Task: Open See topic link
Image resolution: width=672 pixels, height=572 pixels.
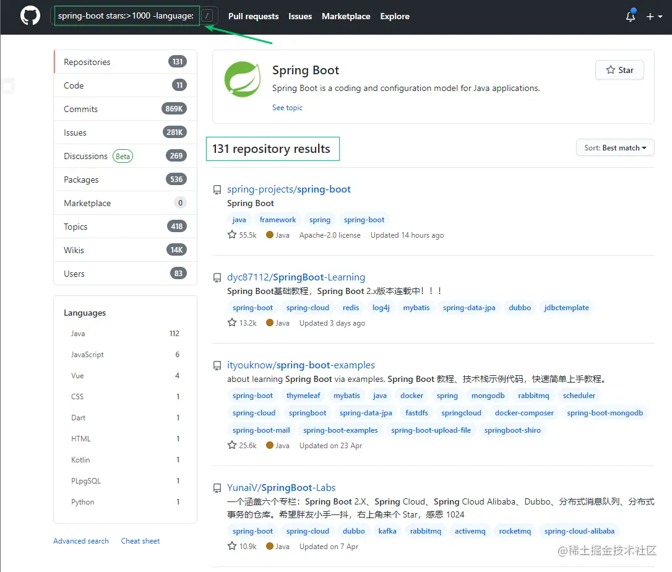Action: (287, 108)
